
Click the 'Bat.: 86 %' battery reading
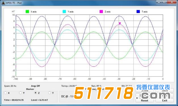96,86
